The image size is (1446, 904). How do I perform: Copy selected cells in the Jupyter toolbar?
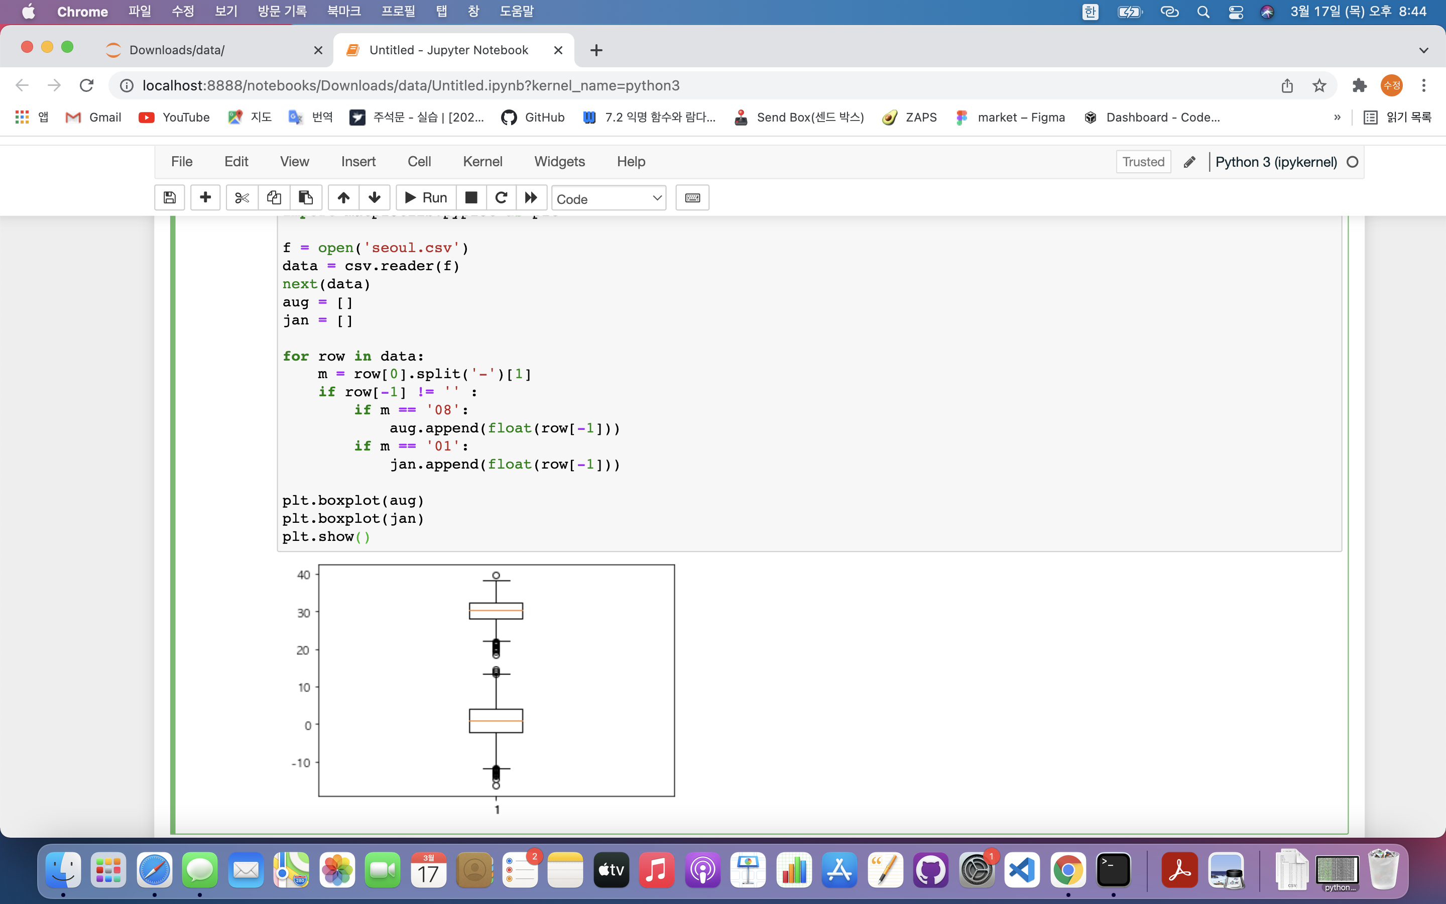[274, 197]
